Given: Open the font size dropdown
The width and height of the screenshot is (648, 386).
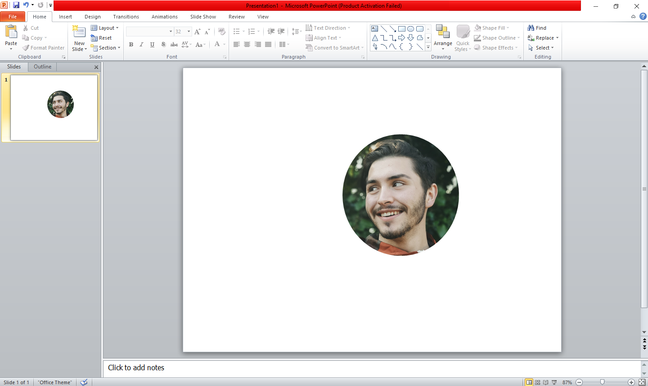Looking at the screenshot, I should [x=189, y=32].
